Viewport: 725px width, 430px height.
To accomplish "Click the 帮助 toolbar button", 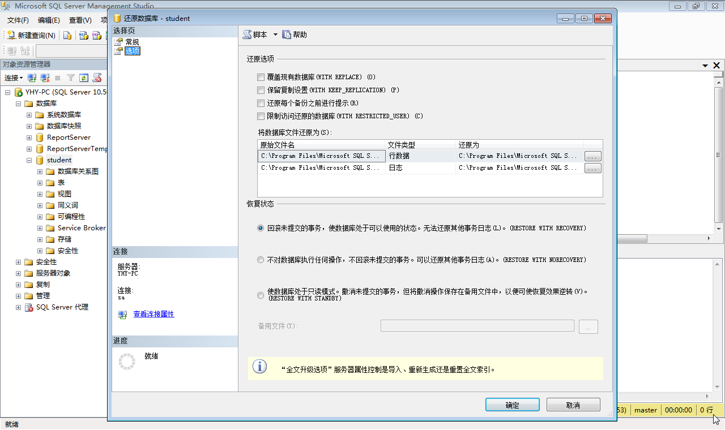I will click(295, 35).
